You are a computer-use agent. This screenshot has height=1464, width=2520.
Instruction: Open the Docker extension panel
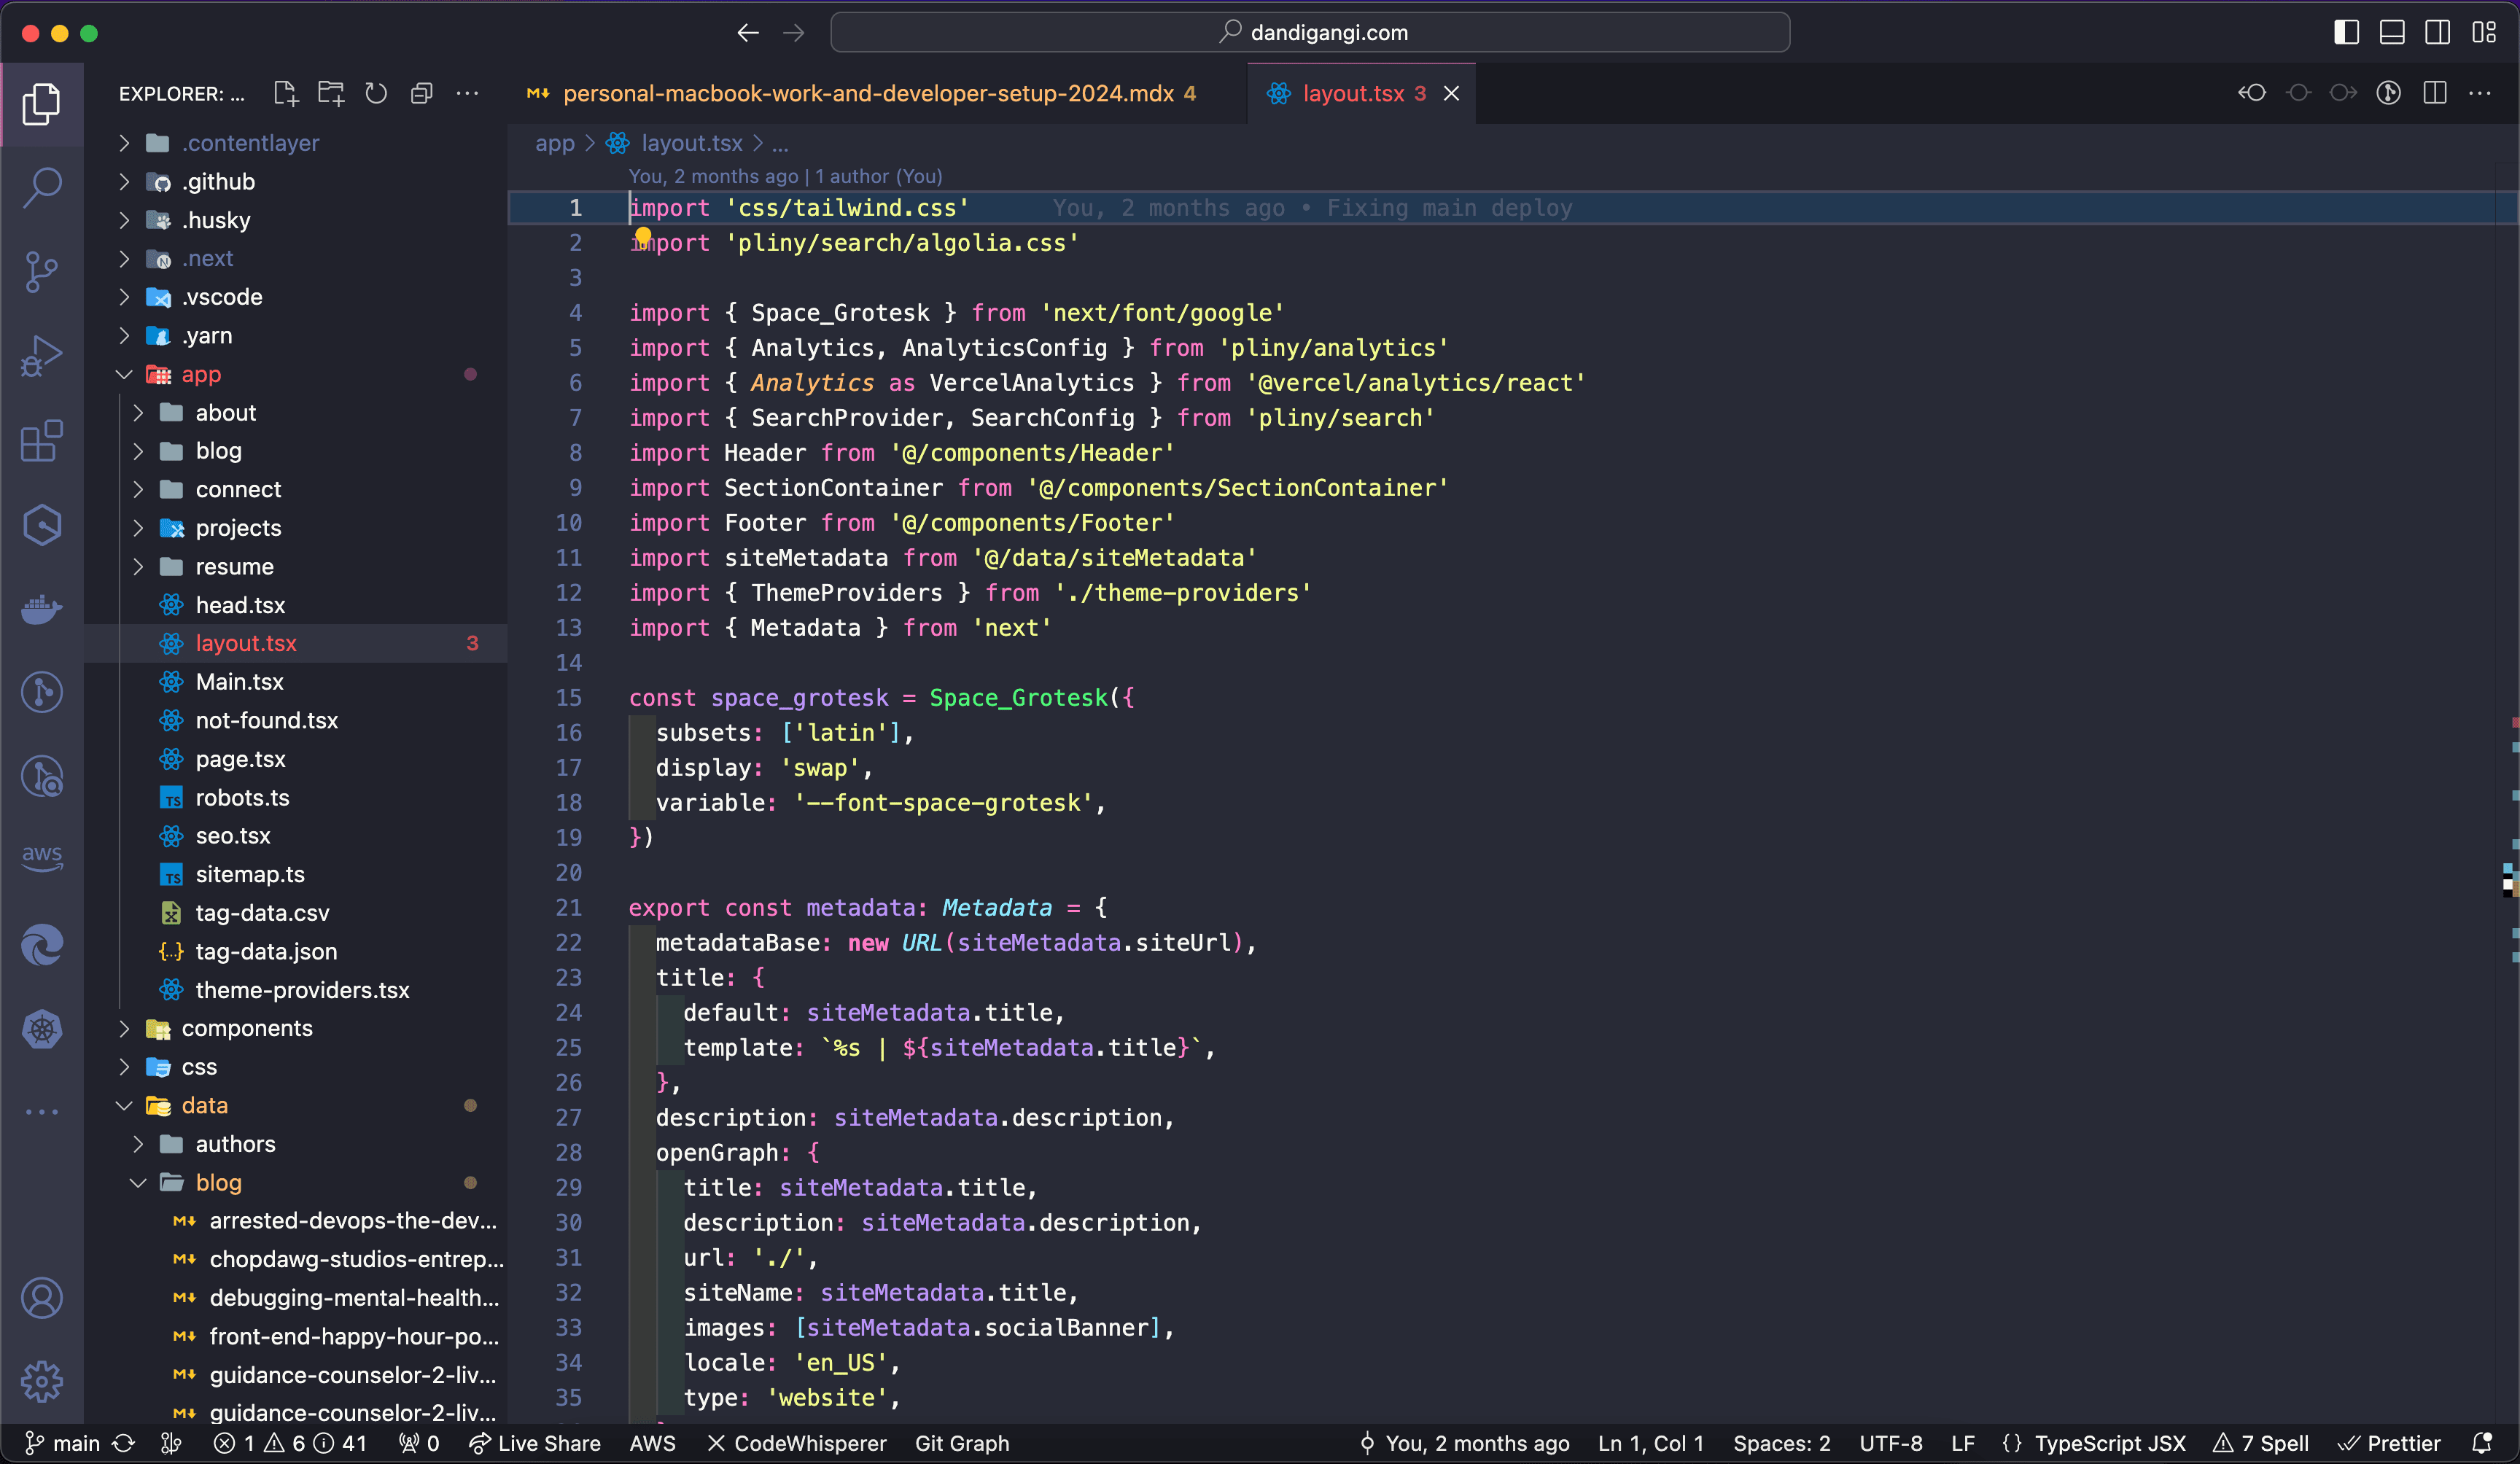pos(41,609)
